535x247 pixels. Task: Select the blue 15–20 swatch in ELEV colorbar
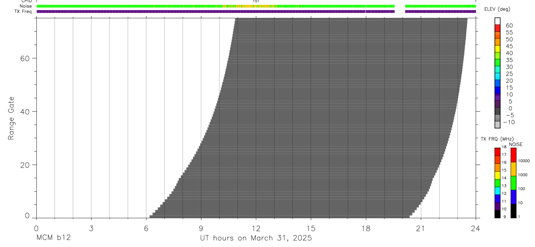pyautogui.click(x=498, y=83)
